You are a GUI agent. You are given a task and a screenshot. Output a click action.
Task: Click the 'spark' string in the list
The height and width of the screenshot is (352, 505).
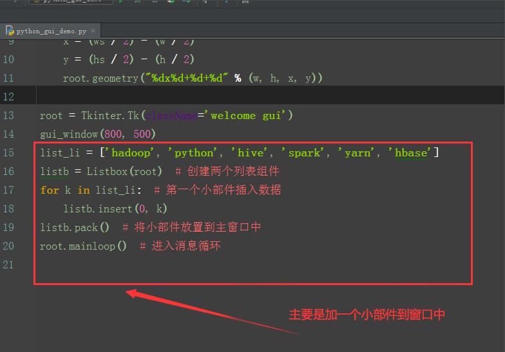[x=304, y=153]
